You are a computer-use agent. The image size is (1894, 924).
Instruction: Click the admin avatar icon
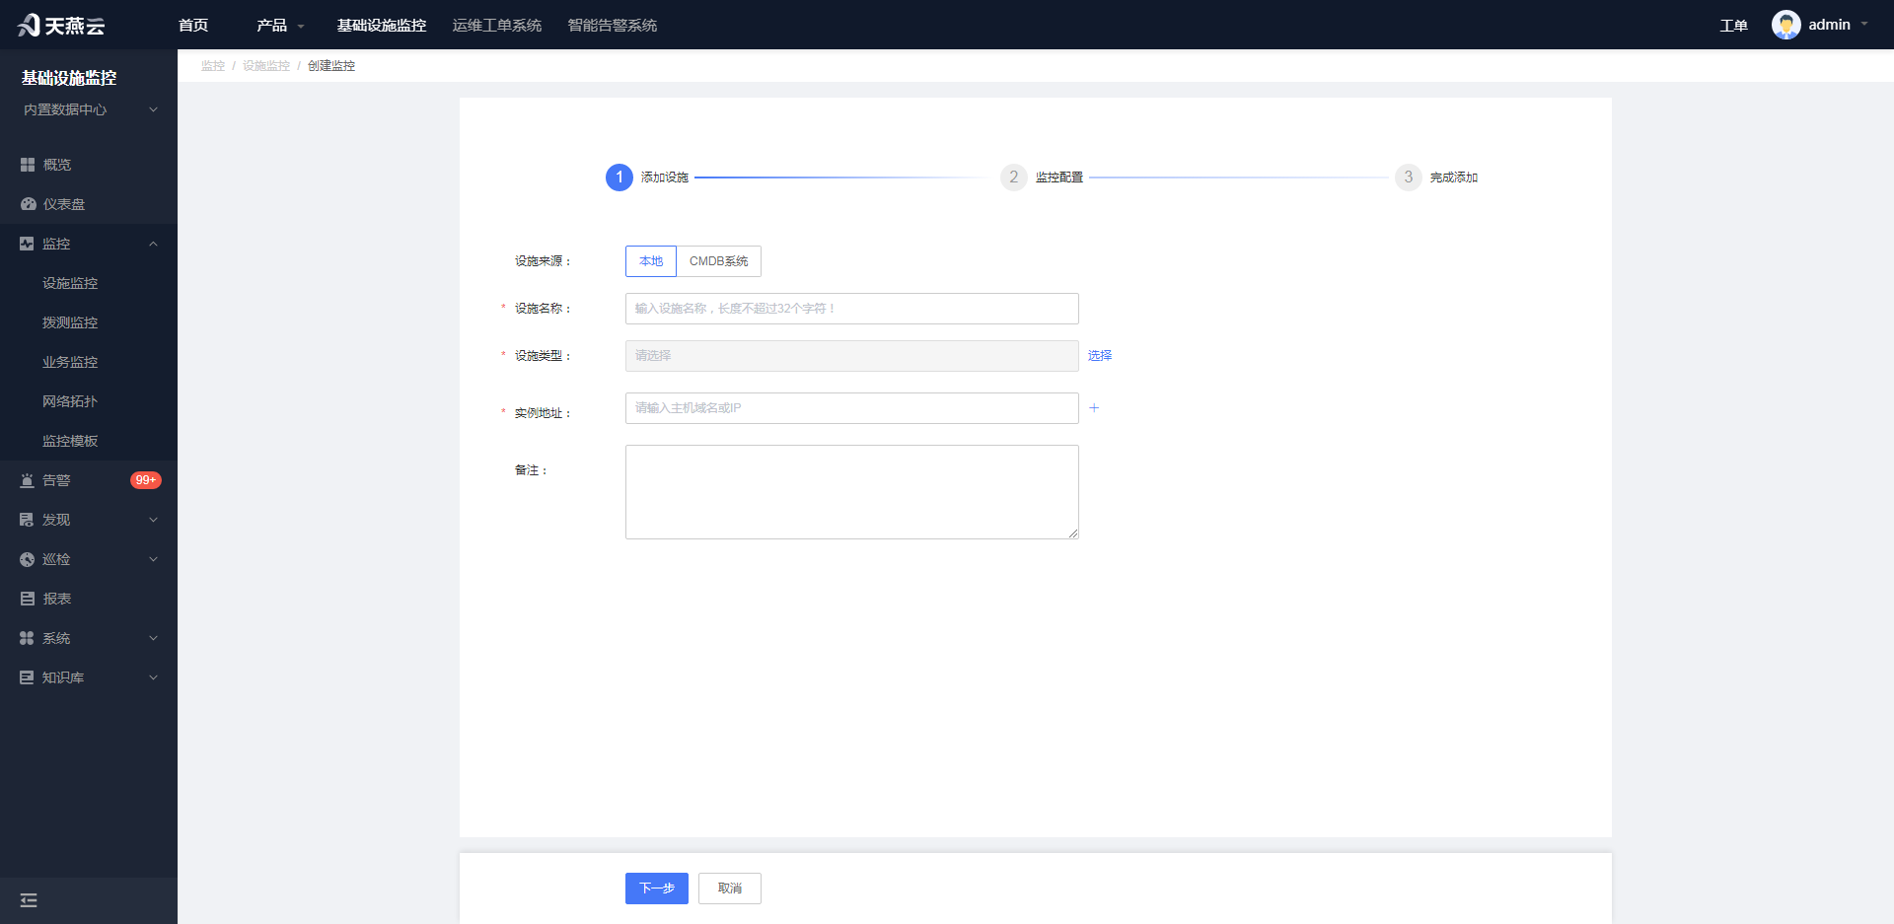pos(1785,25)
